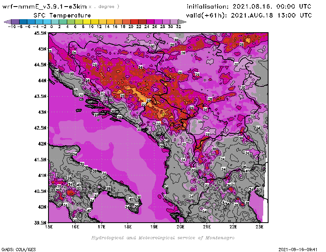Click the '45.5N' latitude label
Image resolution: width=326 pixels, height=252 pixels.
[40, 33]
